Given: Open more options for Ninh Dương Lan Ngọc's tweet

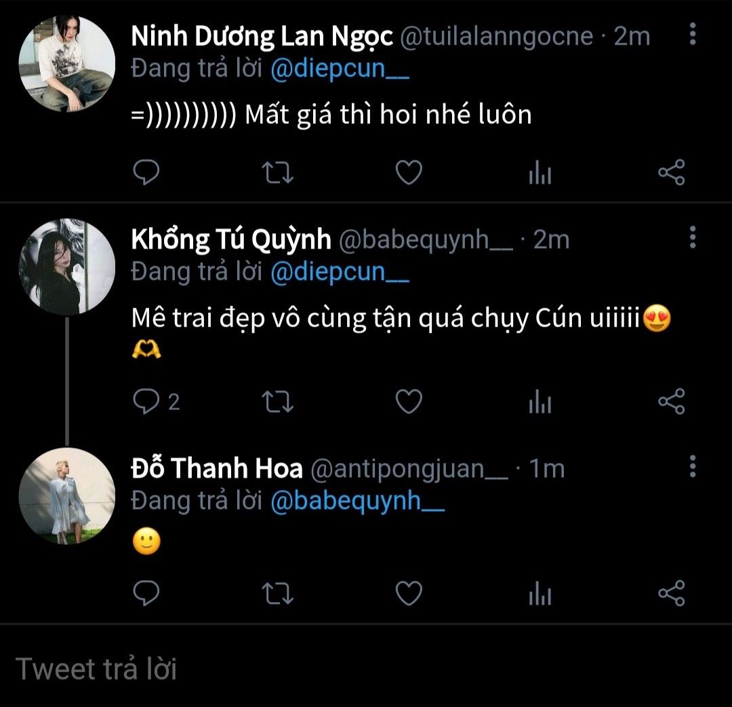Looking at the screenshot, I should pos(692,34).
